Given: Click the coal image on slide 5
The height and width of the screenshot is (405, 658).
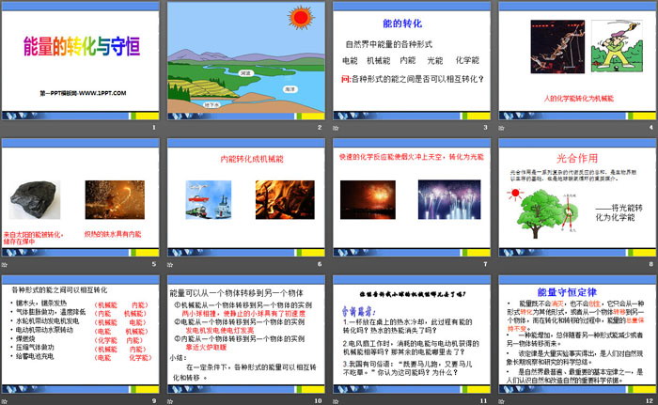Looking at the screenshot, I should click(35, 200).
